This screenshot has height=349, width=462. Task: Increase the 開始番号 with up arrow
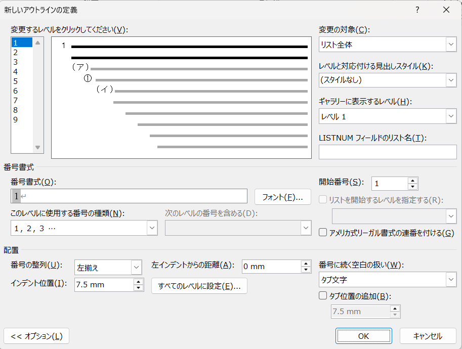click(413, 181)
